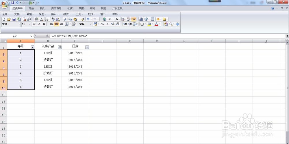Merge and center cells

point(66,24)
